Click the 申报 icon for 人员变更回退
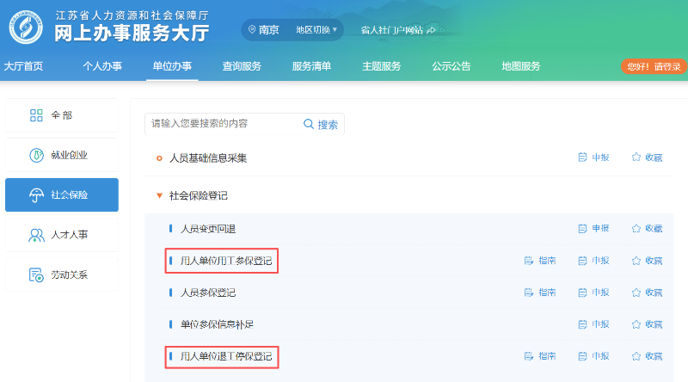The image size is (688, 382). [x=582, y=229]
